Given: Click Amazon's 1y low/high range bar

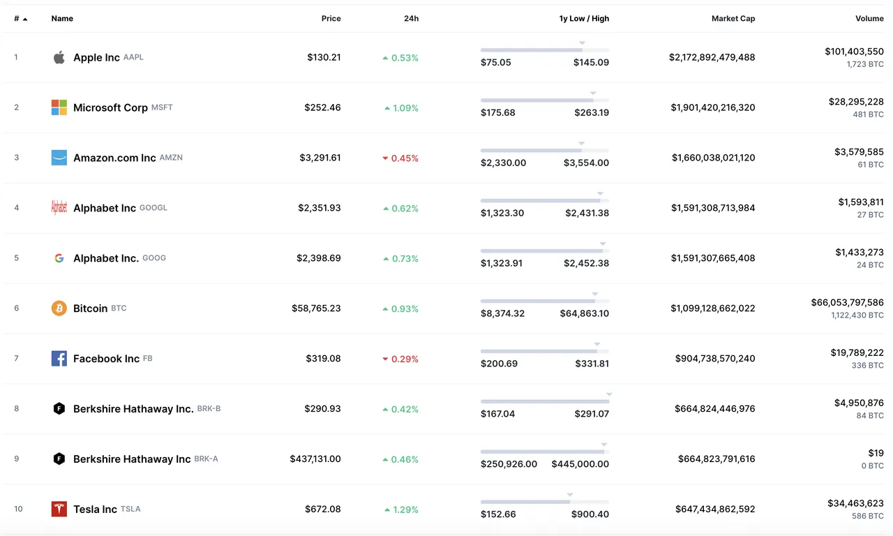Looking at the screenshot, I should click(x=545, y=151).
